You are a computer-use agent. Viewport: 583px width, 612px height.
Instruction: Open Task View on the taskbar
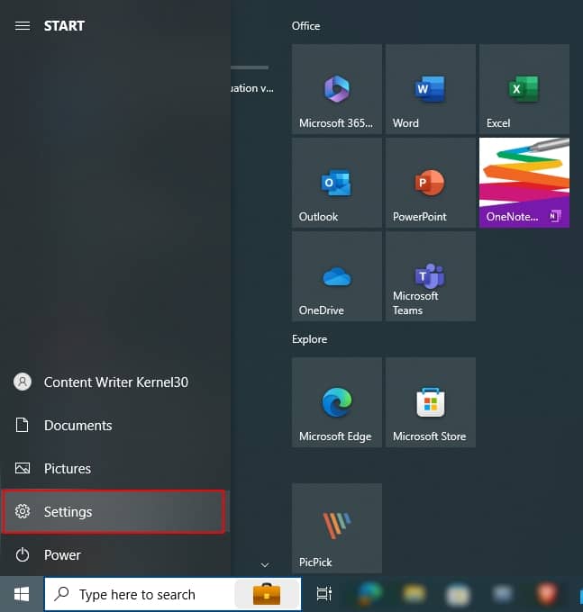point(323,594)
